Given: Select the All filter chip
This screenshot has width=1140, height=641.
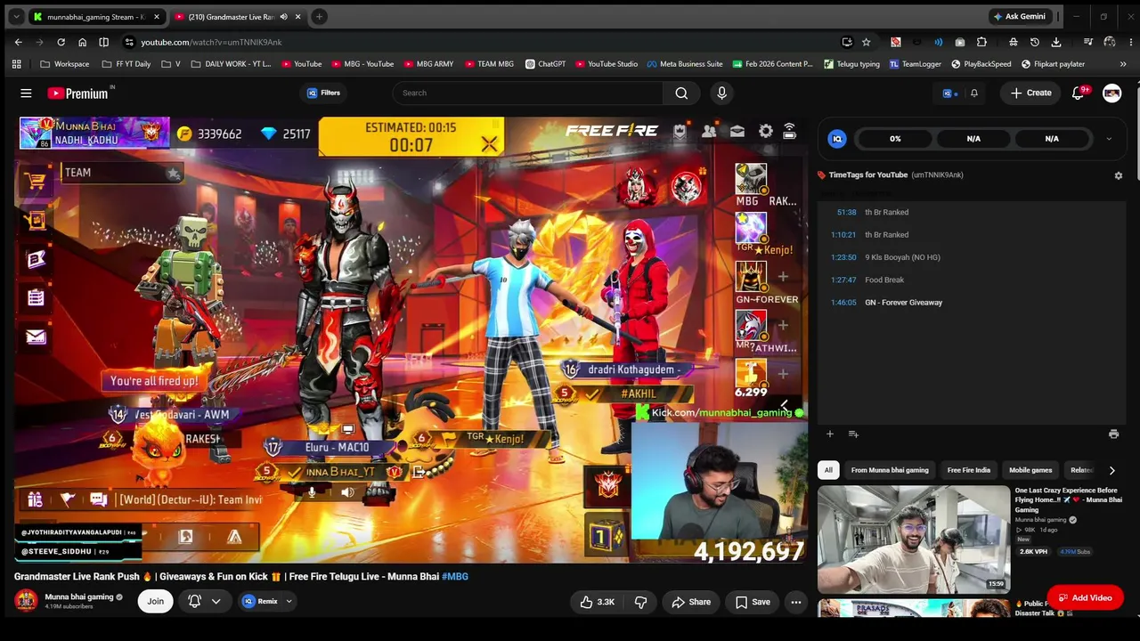Looking at the screenshot, I should tap(828, 470).
